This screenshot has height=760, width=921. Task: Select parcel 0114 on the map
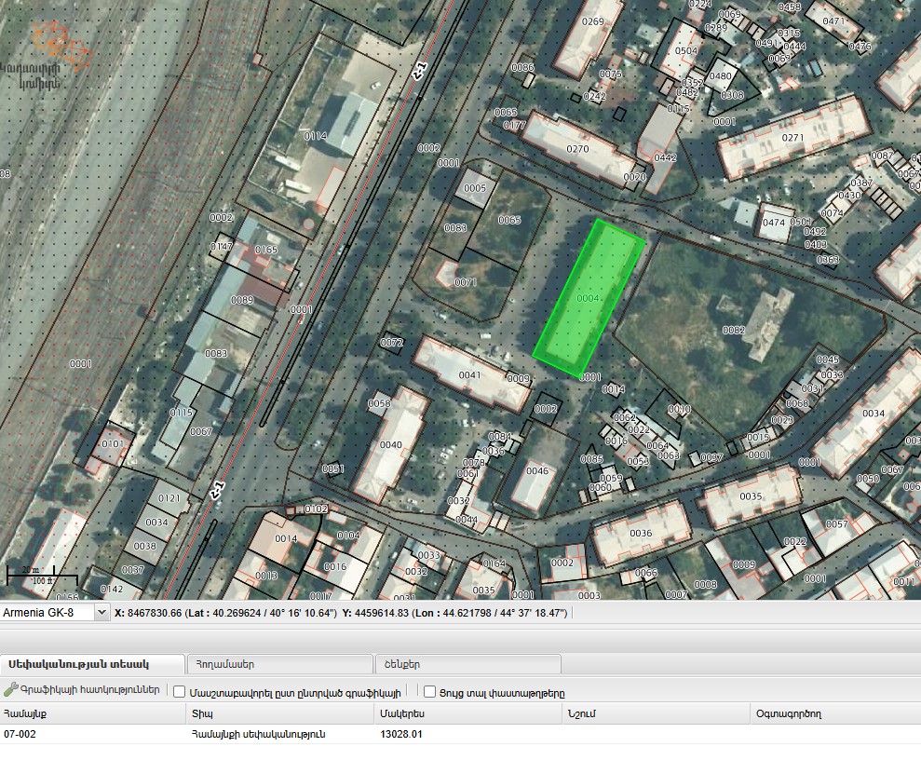(316, 136)
